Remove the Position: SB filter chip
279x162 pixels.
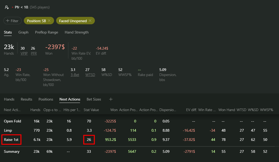(49, 21)
